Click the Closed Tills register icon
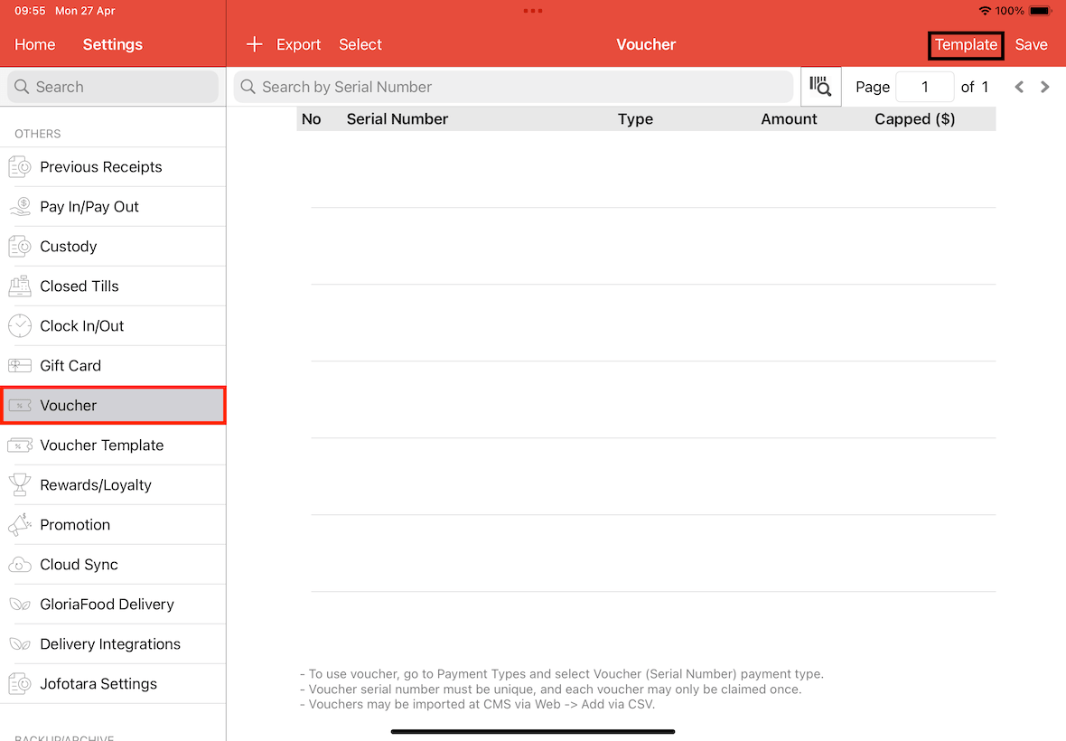Screen dimensions: 1066x741 click(x=20, y=286)
